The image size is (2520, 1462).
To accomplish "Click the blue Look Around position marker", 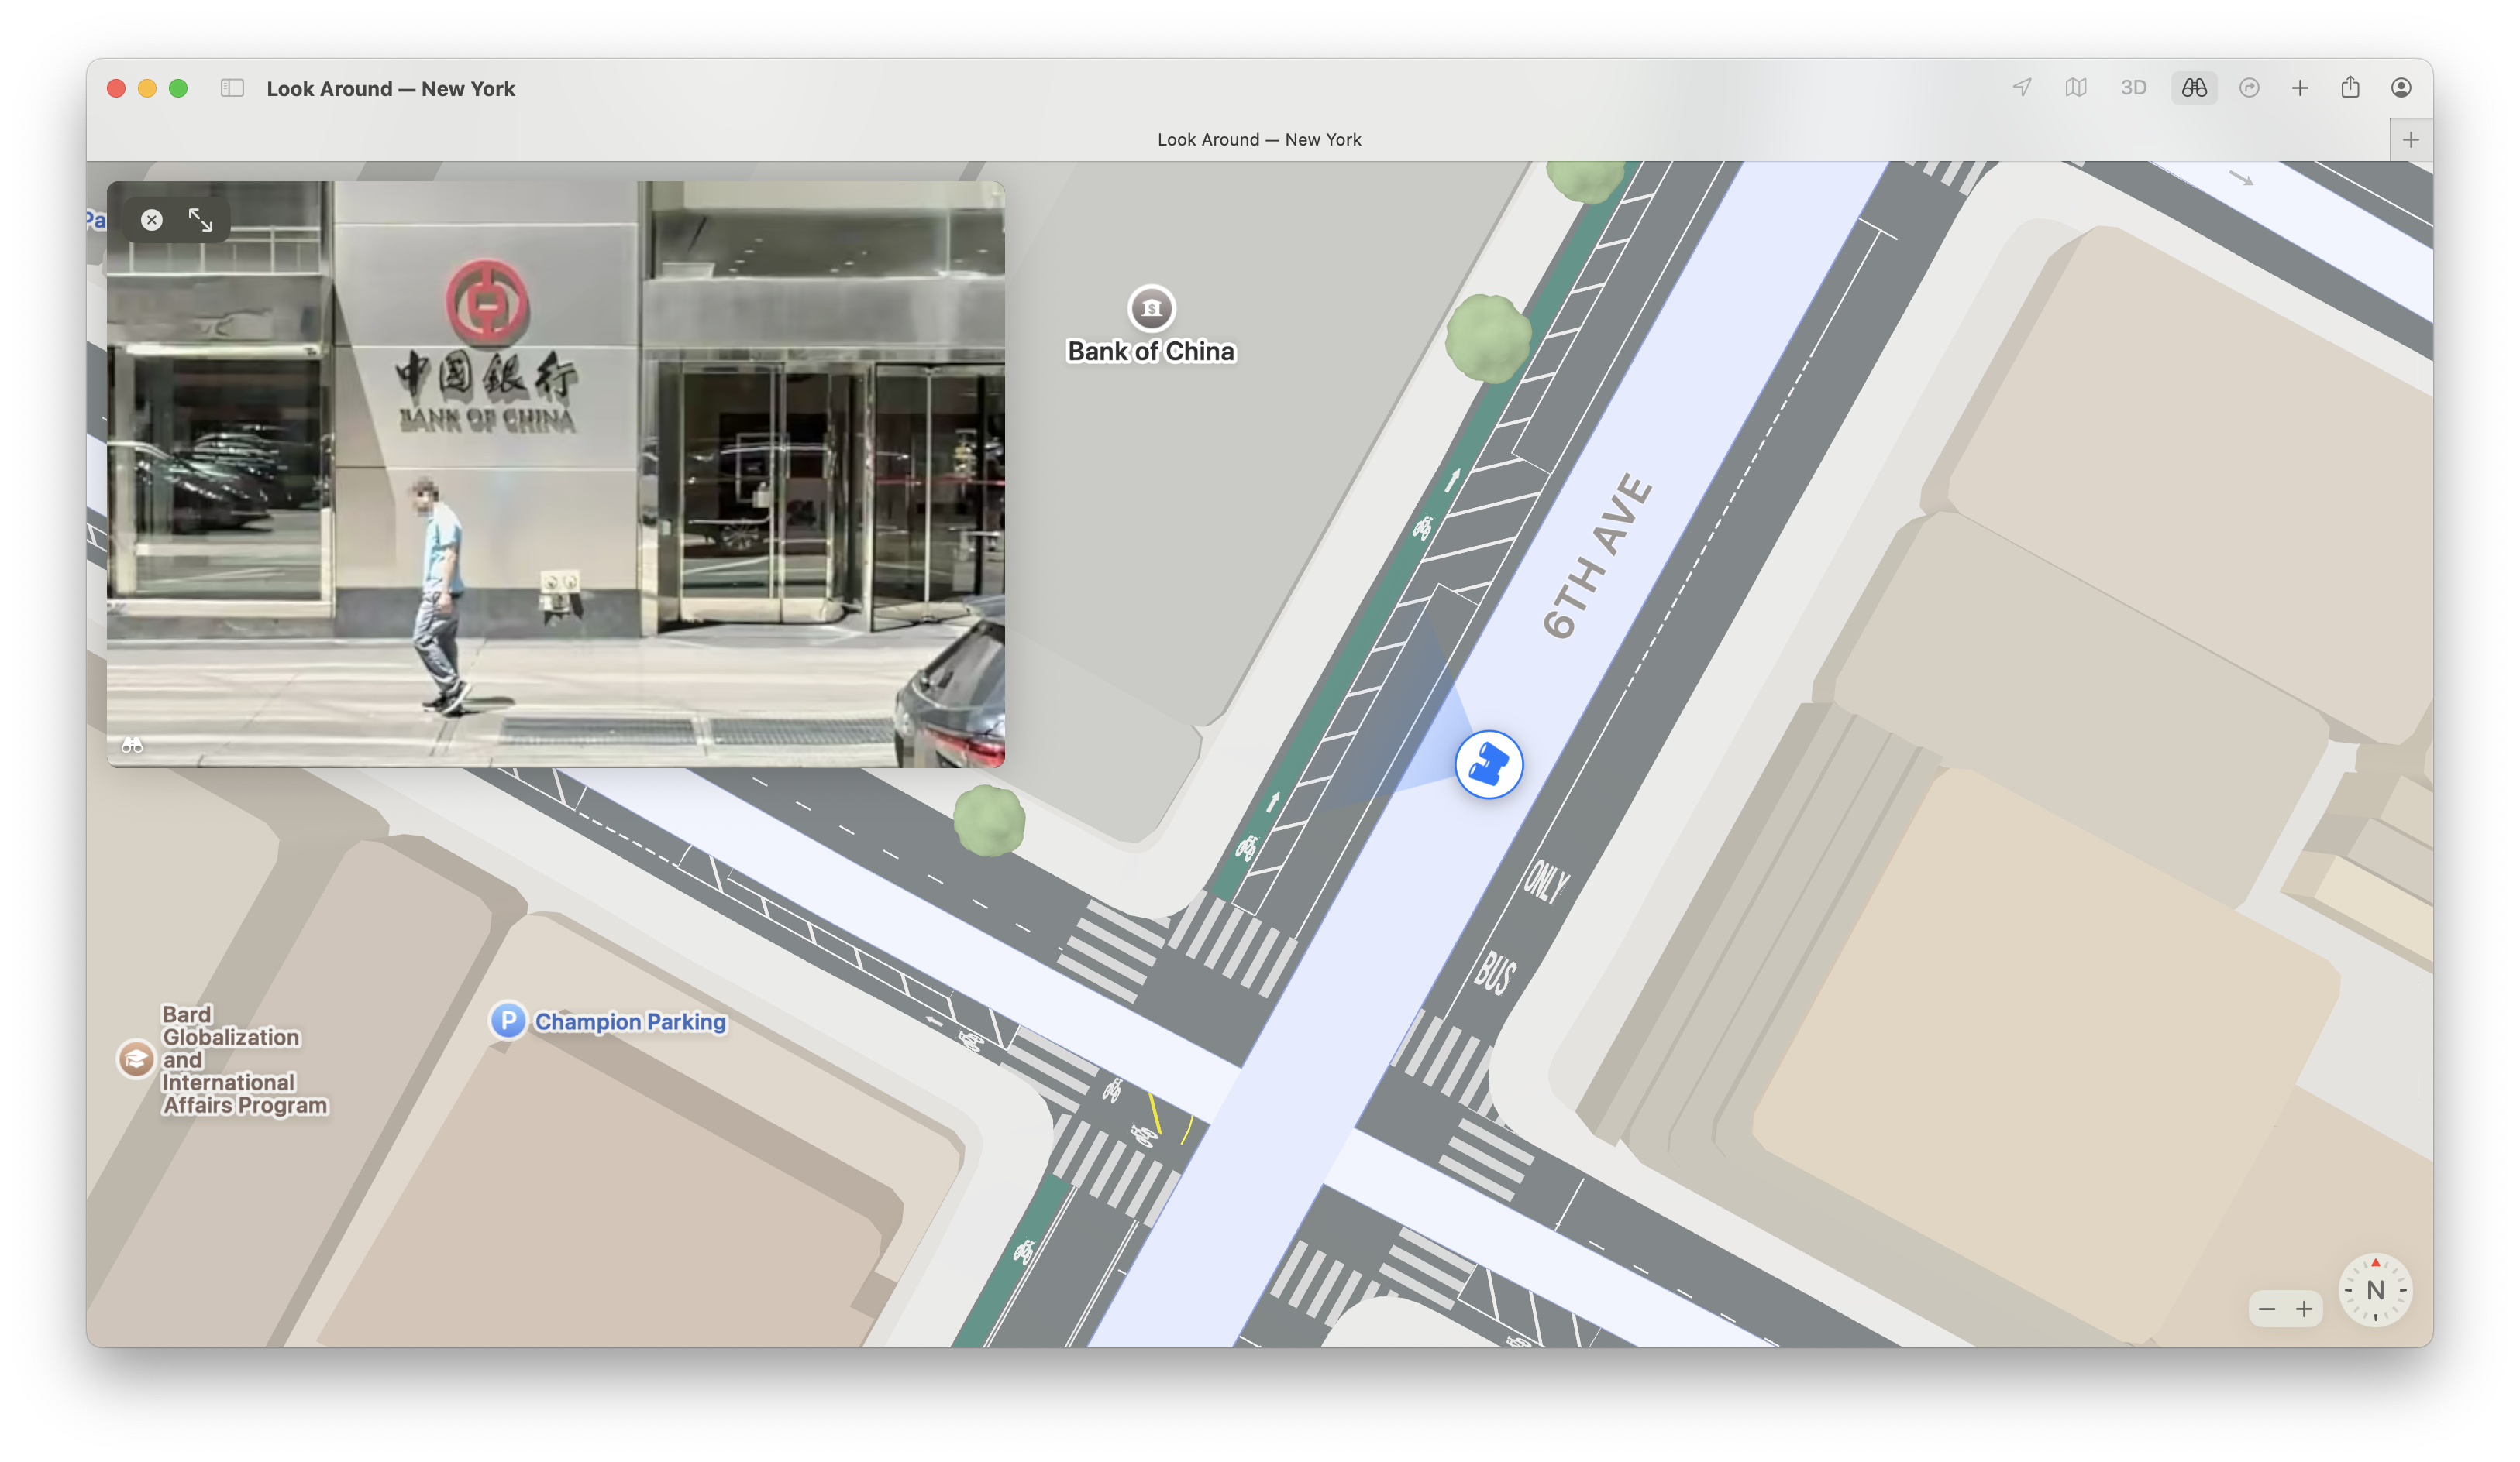I will point(1488,764).
